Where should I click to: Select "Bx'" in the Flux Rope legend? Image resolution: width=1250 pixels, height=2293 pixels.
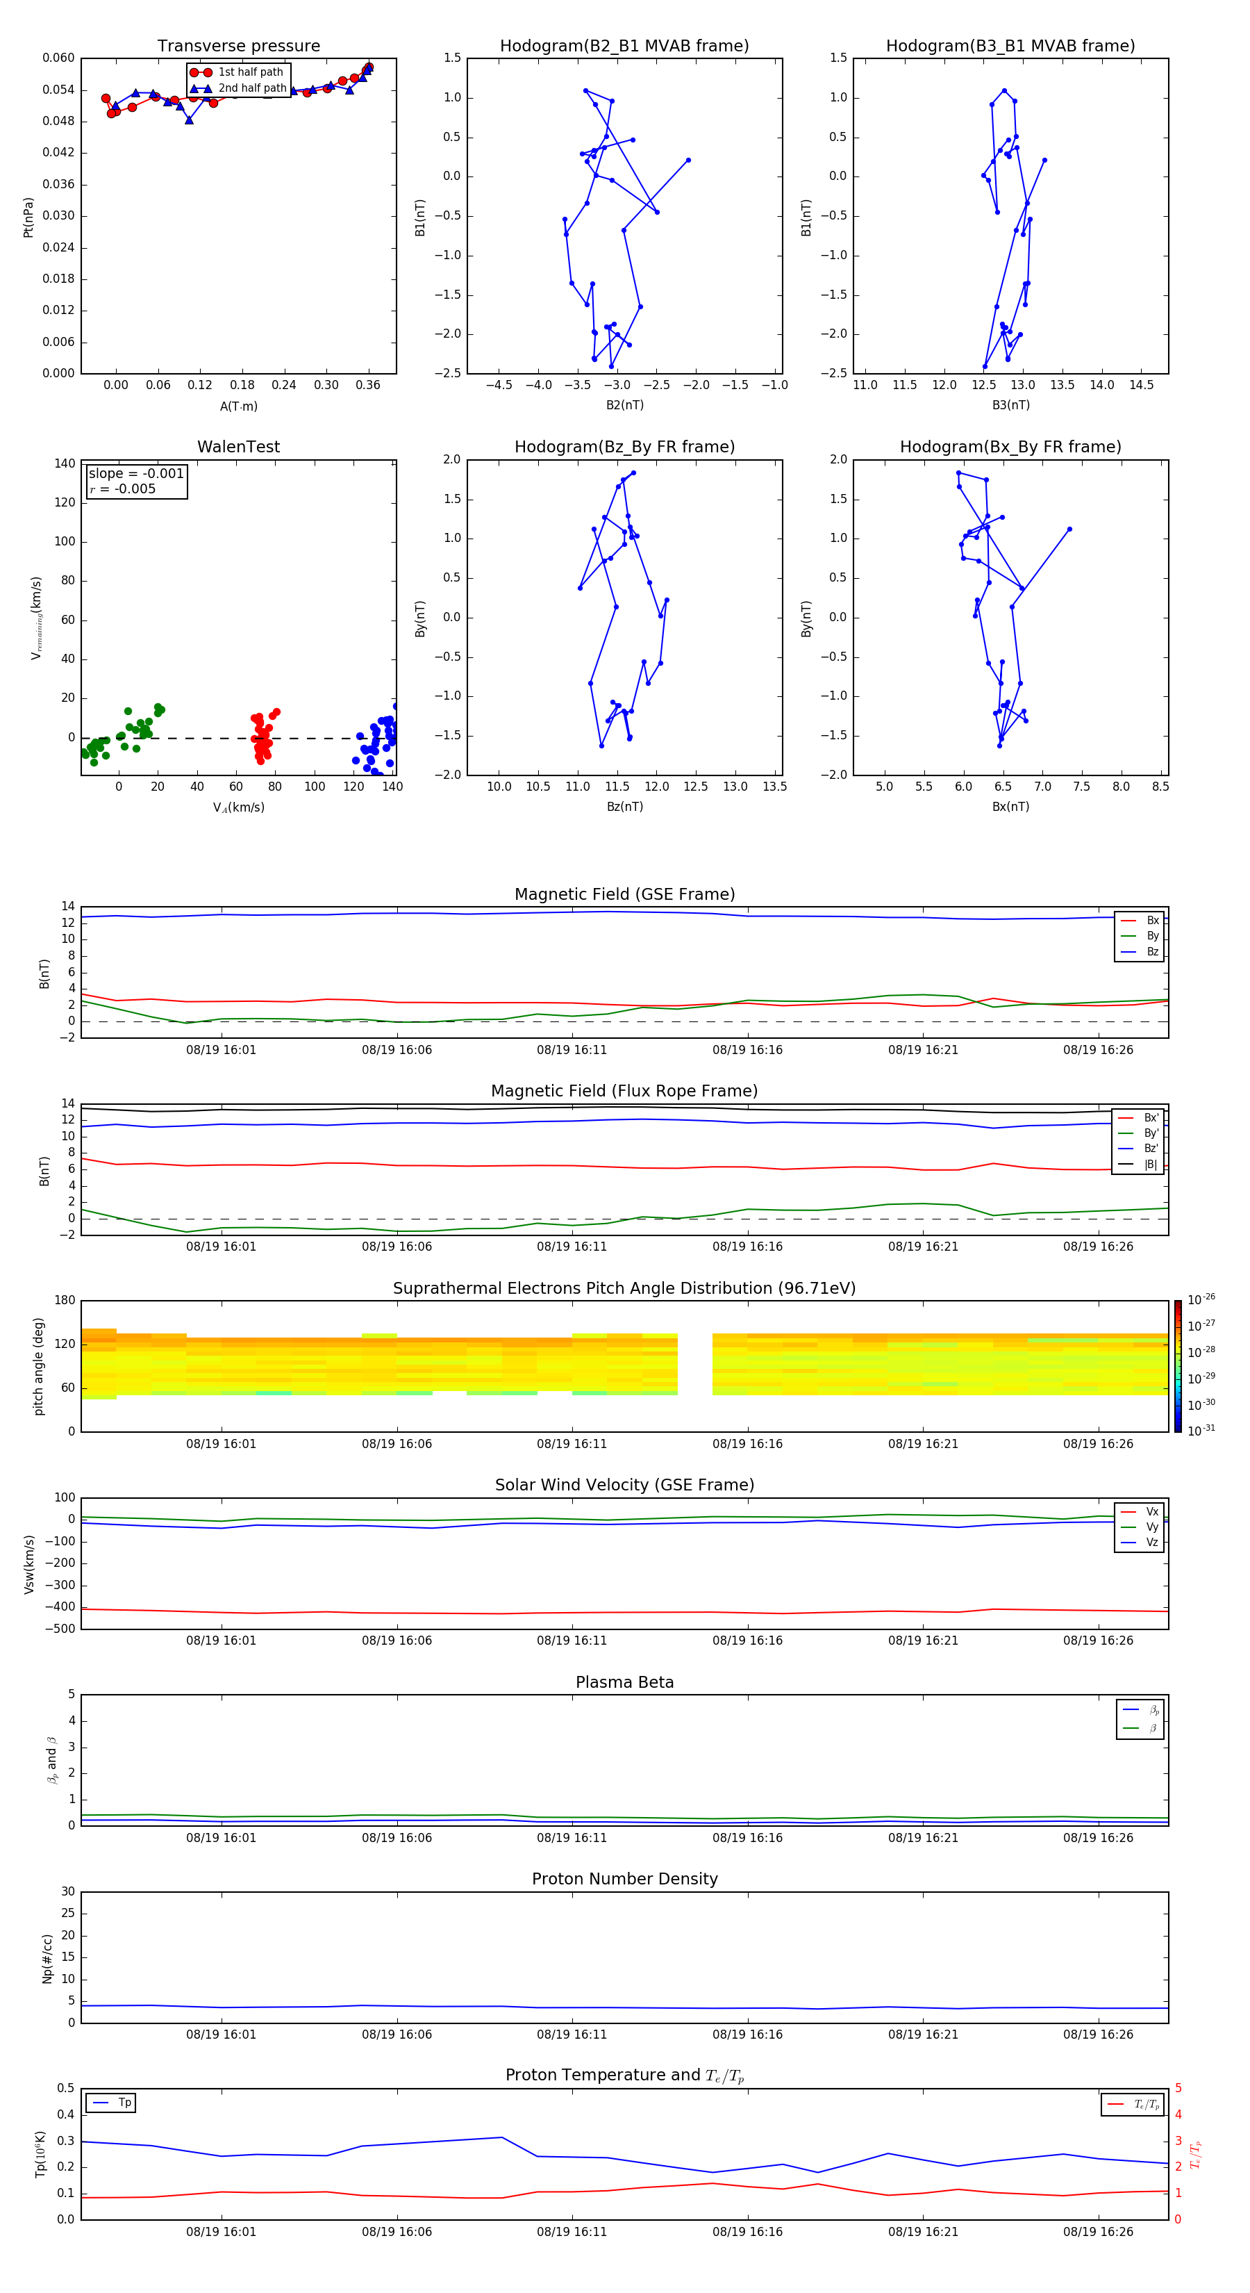pos(1139,1118)
